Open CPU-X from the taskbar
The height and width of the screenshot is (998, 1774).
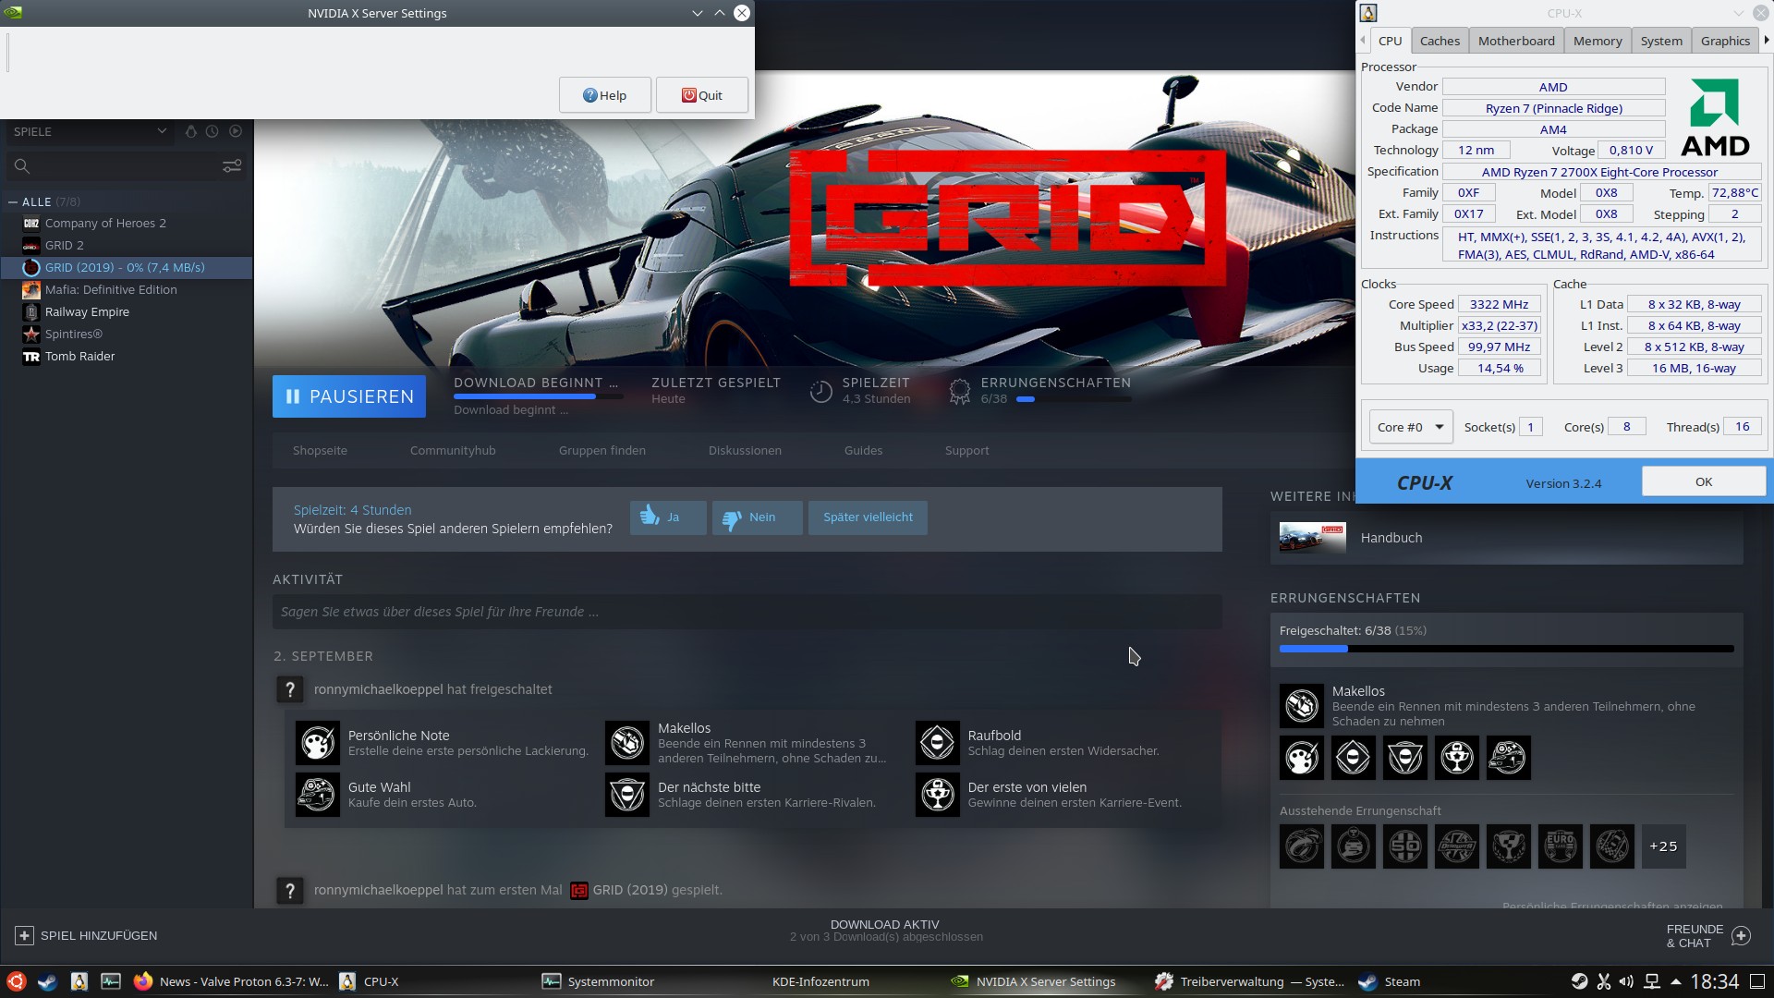[373, 981]
